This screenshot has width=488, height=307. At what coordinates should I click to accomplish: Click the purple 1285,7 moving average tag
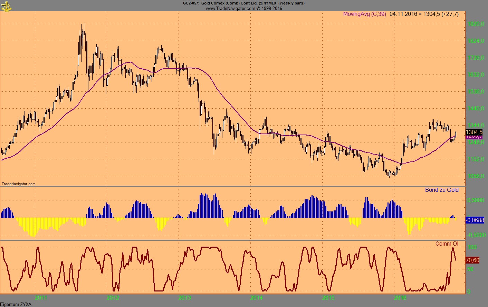click(475, 137)
